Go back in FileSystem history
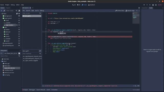Viewport: 164px width, 92px height. (x=1, y=53)
